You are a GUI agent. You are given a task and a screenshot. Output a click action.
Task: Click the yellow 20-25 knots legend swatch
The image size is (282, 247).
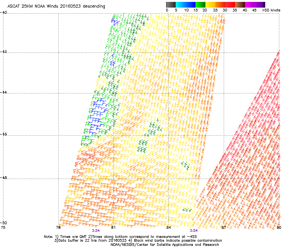point(210,5)
